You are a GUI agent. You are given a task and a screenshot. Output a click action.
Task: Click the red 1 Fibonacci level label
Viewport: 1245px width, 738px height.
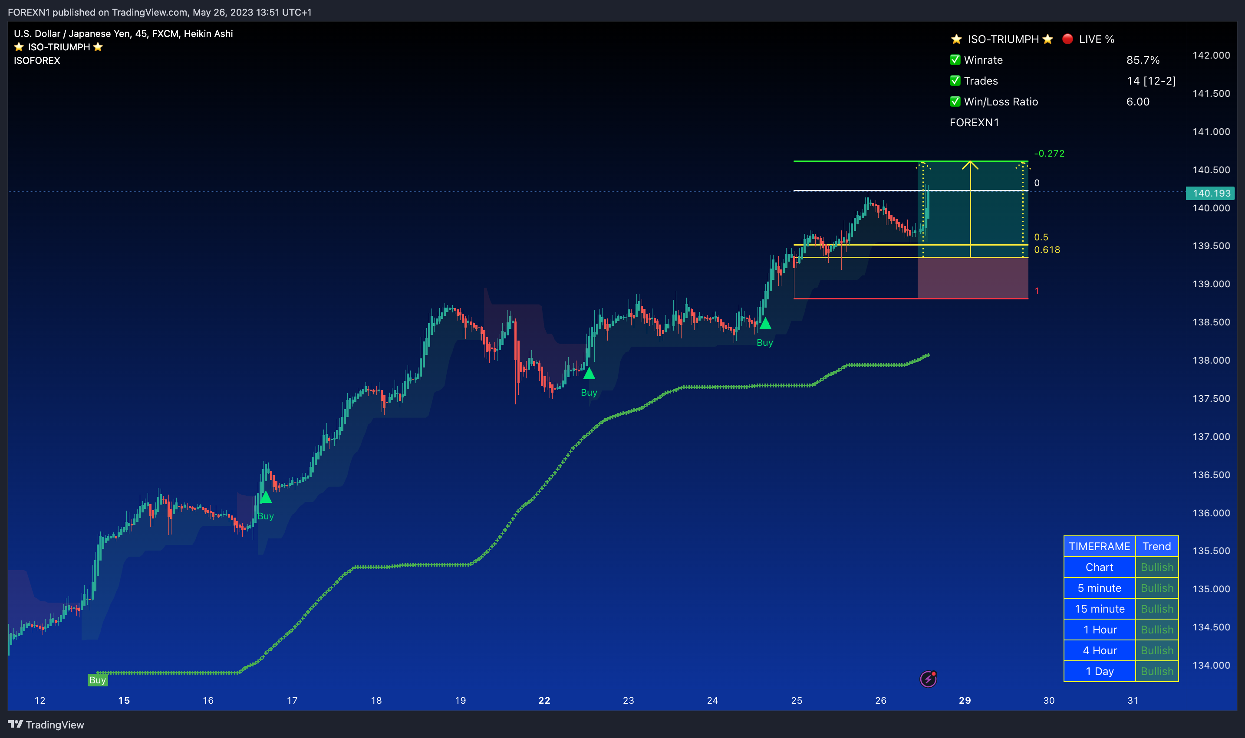[x=1037, y=291]
